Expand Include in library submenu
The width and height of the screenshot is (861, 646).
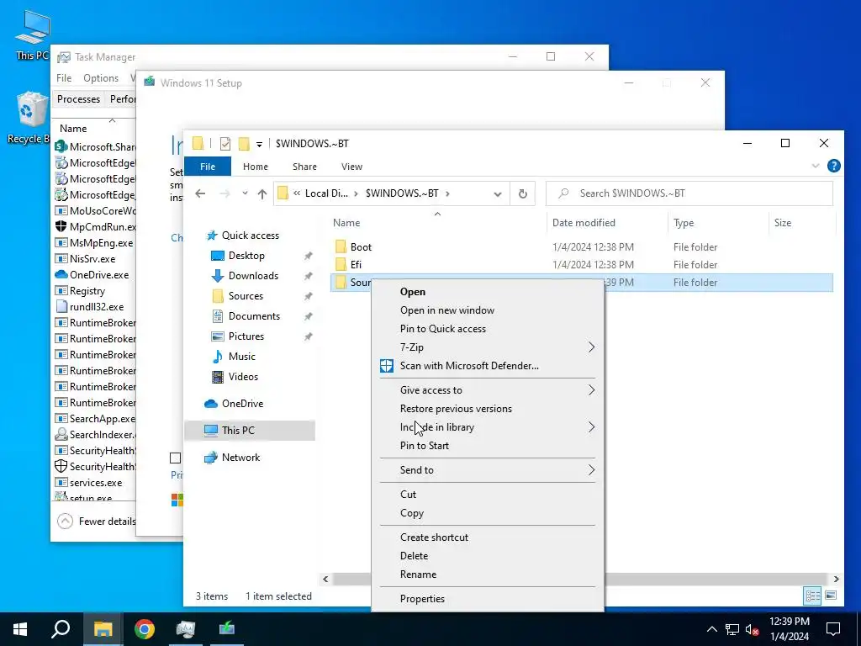(591, 426)
